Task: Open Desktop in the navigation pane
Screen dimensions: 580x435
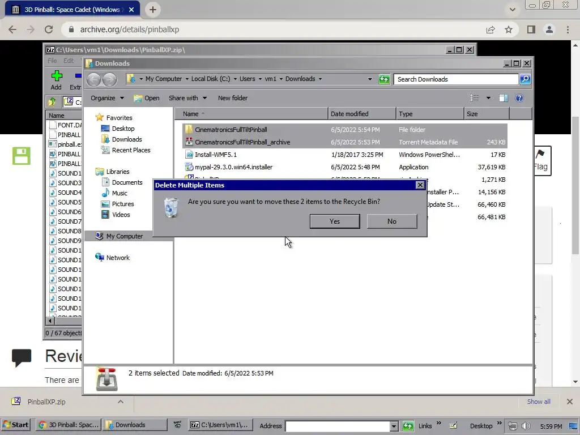Action: [x=118, y=129]
